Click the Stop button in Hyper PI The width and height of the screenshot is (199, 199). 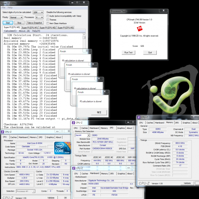click(19, 23)
